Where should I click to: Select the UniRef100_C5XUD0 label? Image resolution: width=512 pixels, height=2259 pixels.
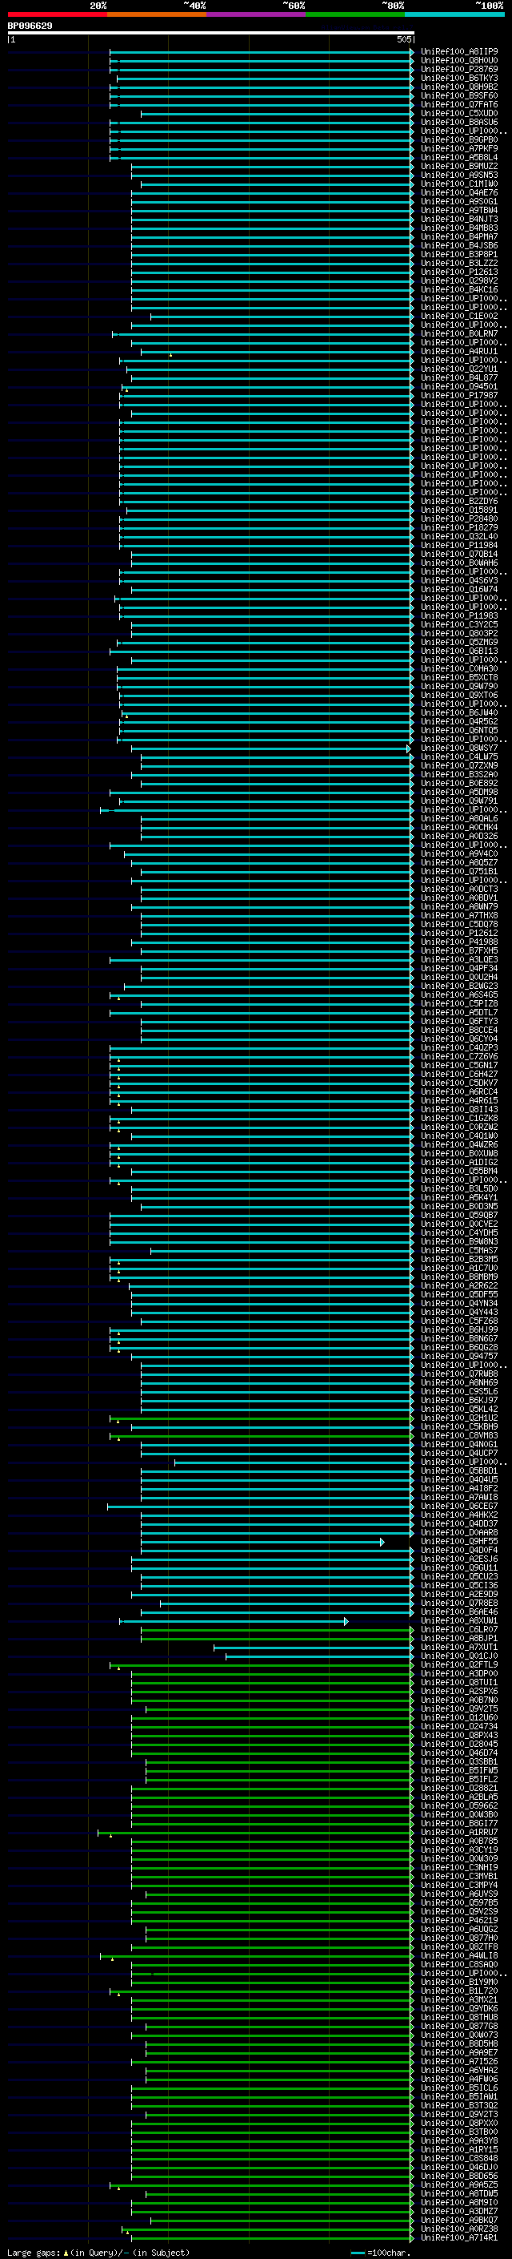pyautogui.click(x=459, y=113)
